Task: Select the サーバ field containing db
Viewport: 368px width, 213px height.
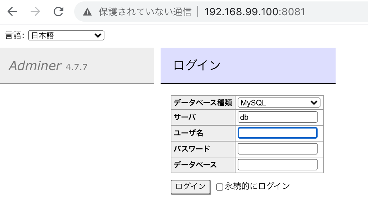Action: pyautogui.click(x=277, y=117)
